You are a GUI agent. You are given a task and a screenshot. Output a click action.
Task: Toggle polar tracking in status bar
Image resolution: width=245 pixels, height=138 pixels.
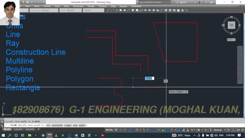(x=137, y=130)
